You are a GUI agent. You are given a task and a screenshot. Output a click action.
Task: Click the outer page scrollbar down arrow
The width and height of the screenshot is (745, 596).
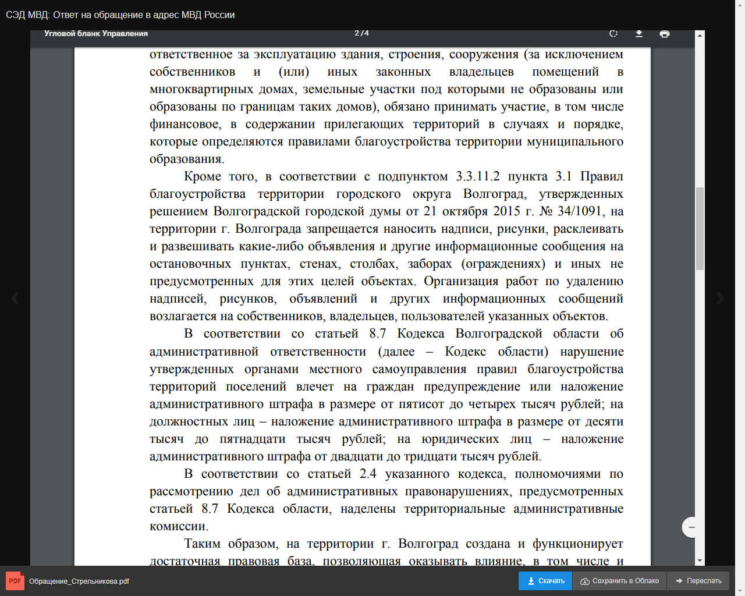pos(740,591)
